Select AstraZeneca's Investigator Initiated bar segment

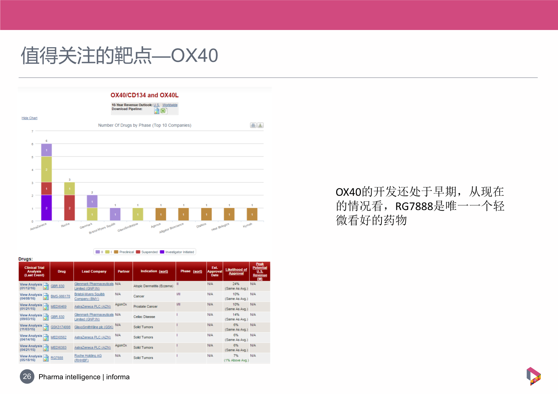47,208
